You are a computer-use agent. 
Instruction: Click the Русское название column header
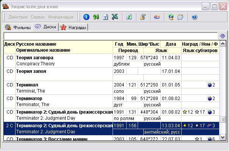click(x=36, y=44)
